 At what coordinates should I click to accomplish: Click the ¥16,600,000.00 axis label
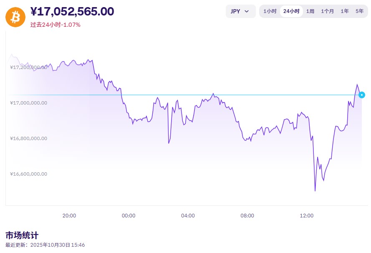click(x=28, y=174)
